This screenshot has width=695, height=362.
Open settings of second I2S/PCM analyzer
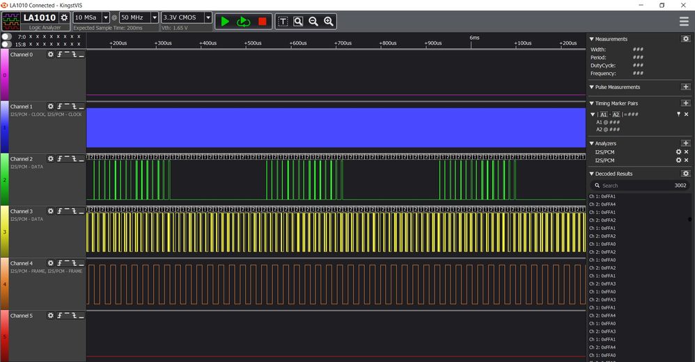[678, 160]
